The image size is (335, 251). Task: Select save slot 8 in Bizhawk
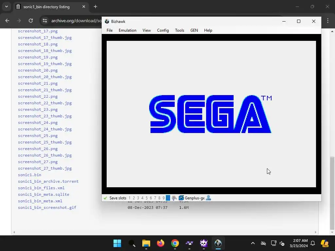159,198
